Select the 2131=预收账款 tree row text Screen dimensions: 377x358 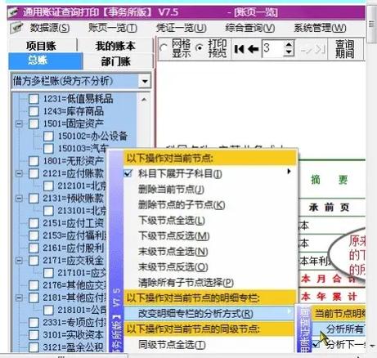pyautogui.click(x=74, y=198)
